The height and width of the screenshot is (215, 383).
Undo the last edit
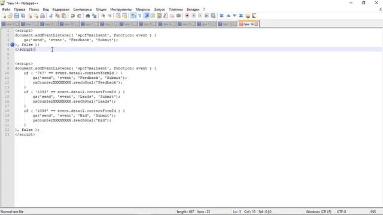[x=72, y=16]
